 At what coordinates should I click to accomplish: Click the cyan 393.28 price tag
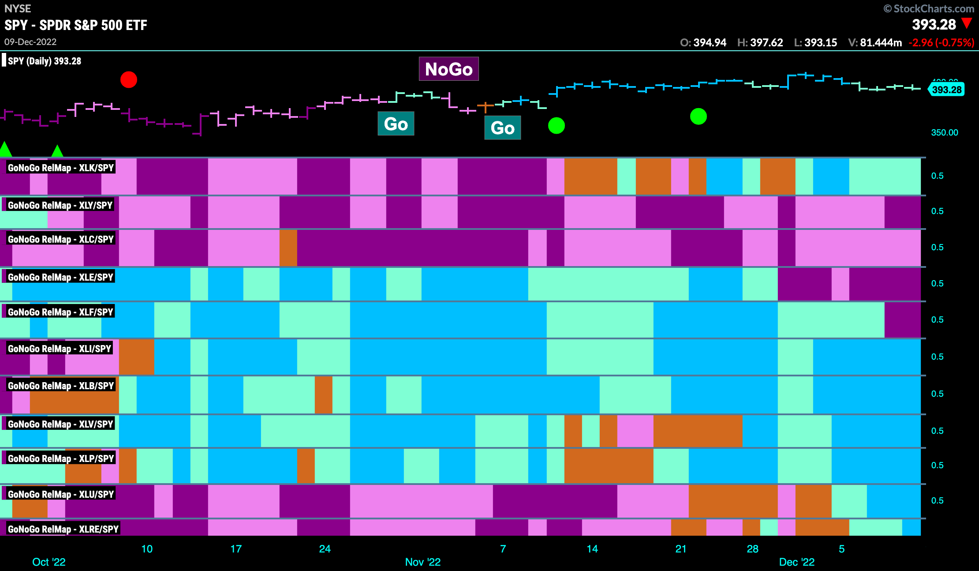(946, 90)
